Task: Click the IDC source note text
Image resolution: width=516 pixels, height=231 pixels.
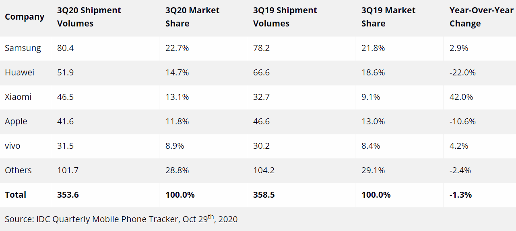Action: click(x=121, y=219)
